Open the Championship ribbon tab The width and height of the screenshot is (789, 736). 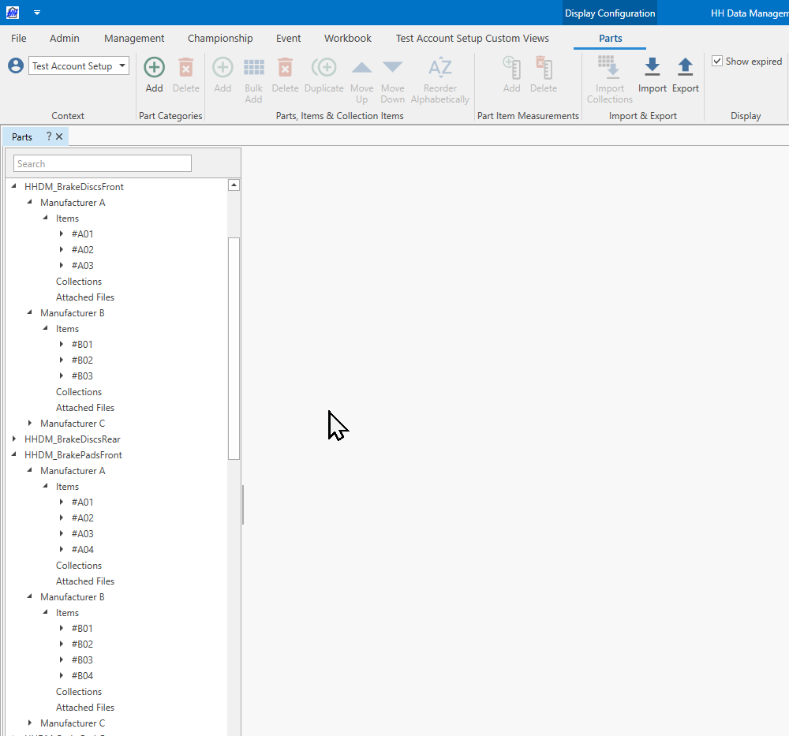pyautogui.click(x=220, y=38)
